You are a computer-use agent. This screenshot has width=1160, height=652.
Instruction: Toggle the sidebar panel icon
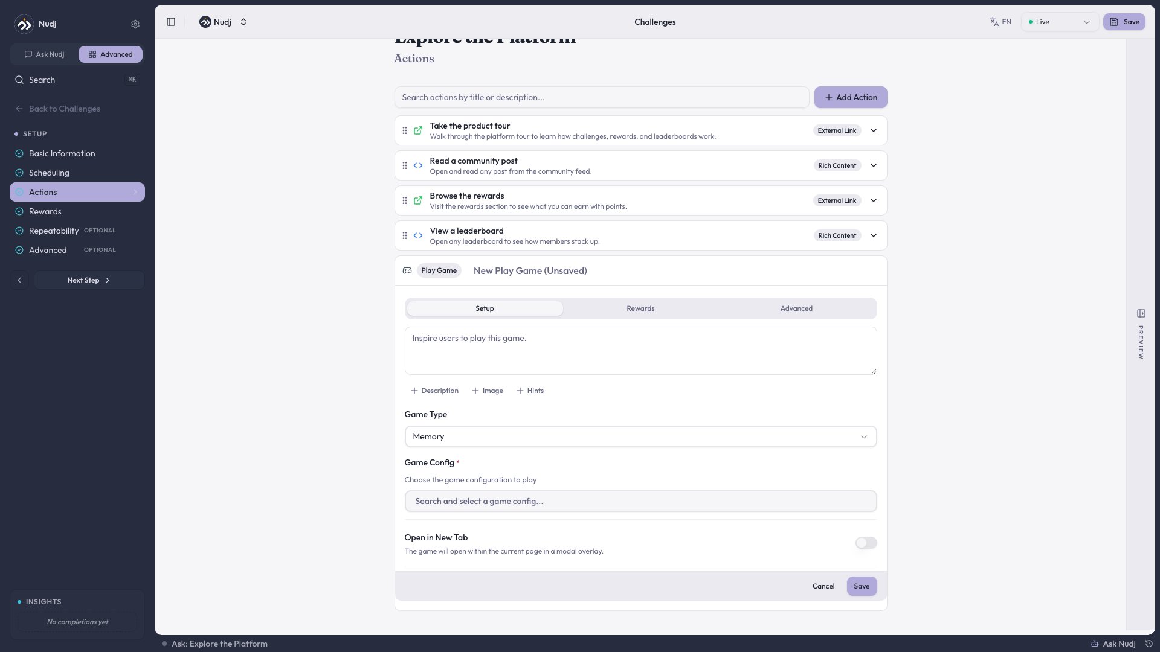(171, 22)
